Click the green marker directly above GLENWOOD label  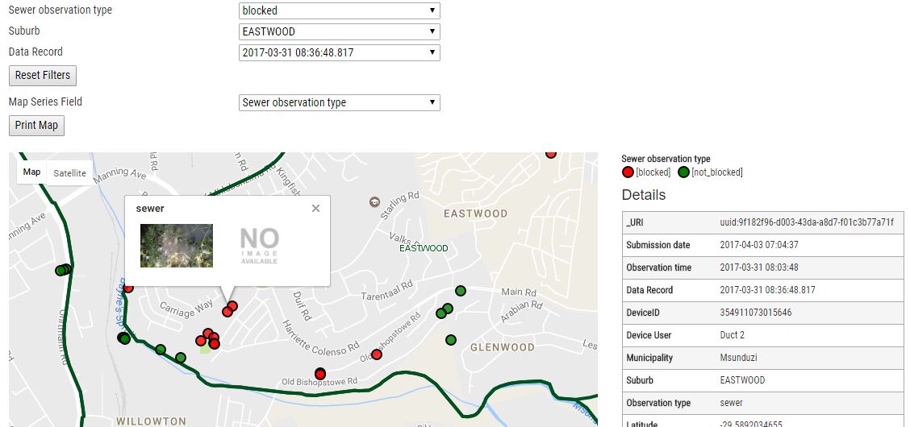click(450, 339)
